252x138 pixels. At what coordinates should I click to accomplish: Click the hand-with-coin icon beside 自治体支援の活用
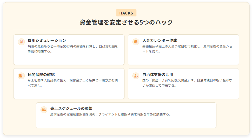(136, 76)
